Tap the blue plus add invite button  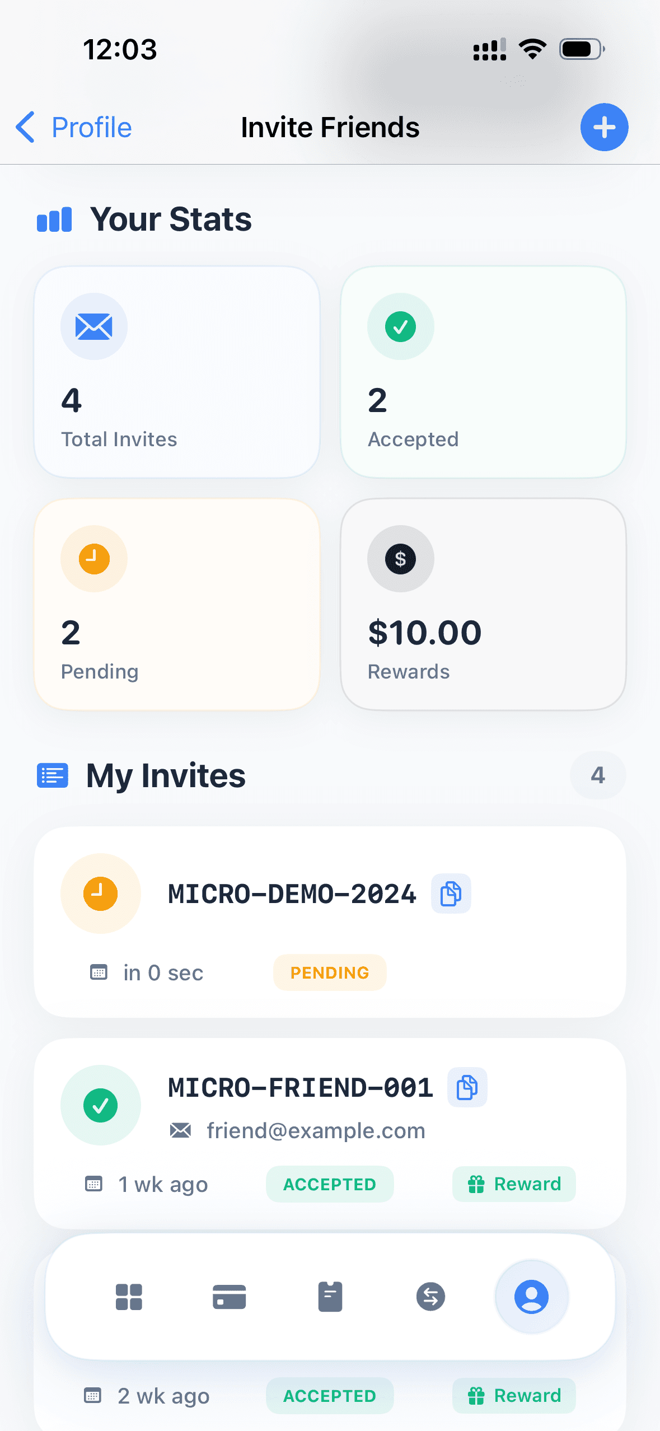click(x=604, y=127)
